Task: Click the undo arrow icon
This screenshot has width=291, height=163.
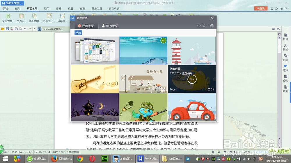Action: [x=25, y=29]
